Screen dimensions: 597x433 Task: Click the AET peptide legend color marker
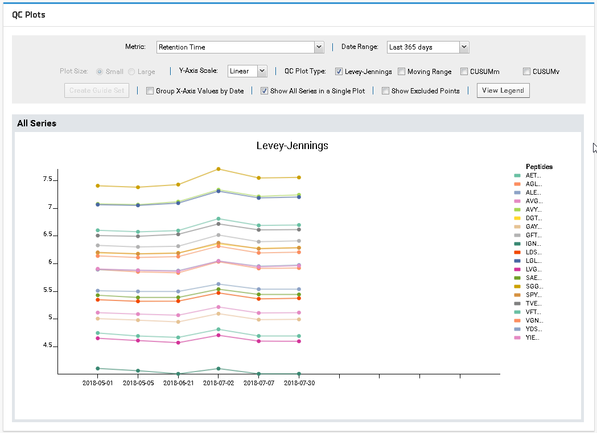coord(517,176)
